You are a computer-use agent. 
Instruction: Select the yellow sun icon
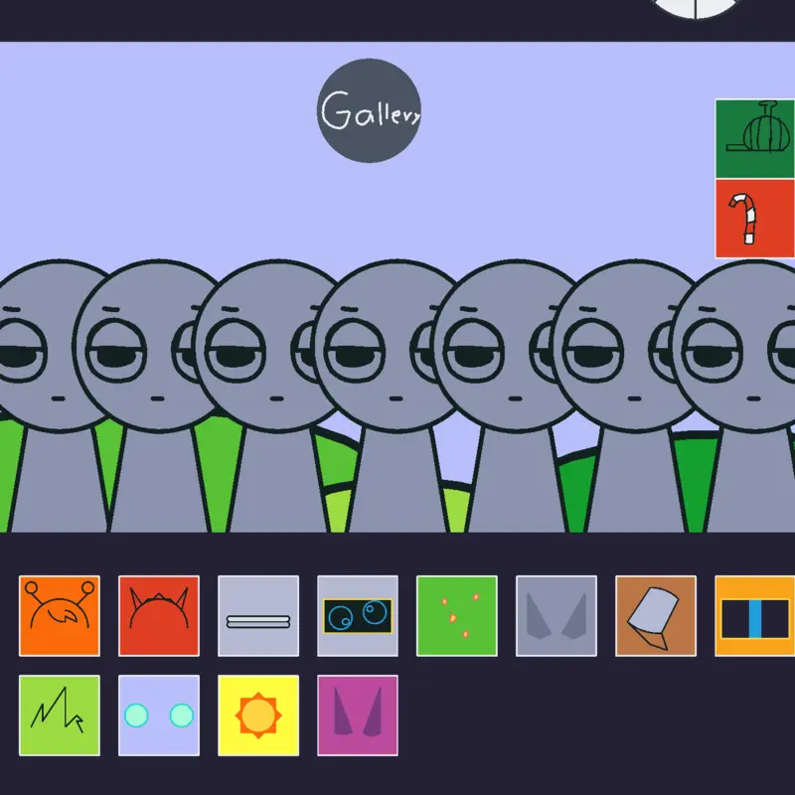point(258,715)
